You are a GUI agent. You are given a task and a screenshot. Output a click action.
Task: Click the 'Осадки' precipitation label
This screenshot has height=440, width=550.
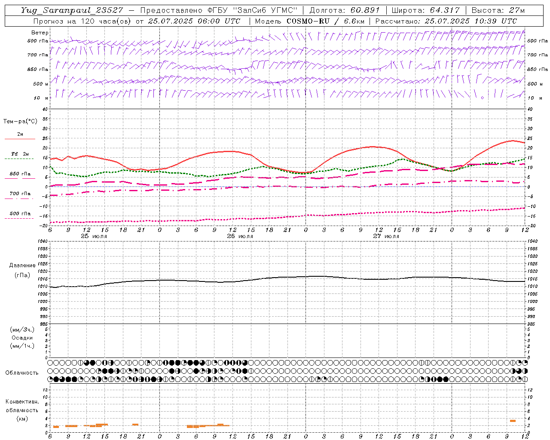[22, 338]
